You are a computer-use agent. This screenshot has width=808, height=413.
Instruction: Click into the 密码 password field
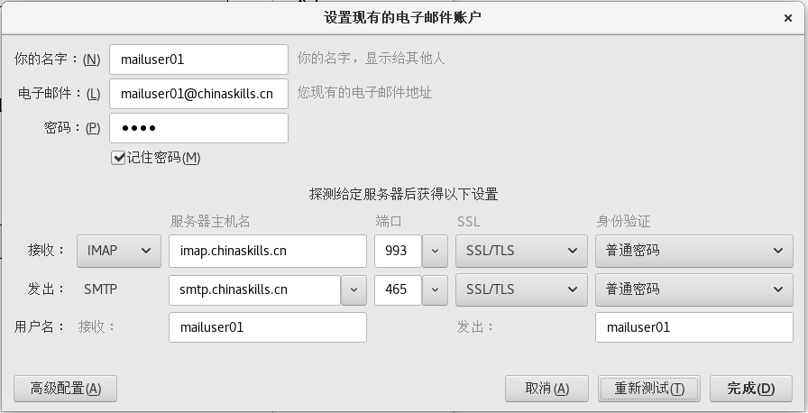[x=199, y=128]
